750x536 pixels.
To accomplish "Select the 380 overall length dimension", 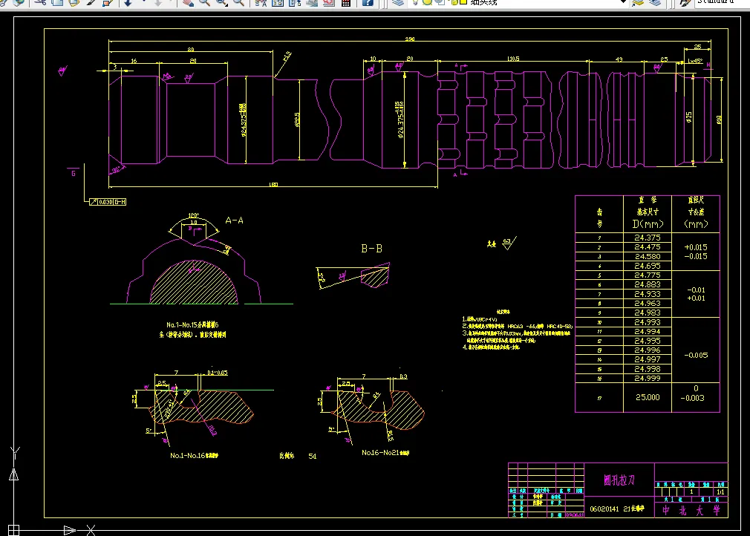I will (x=410, y=39).
